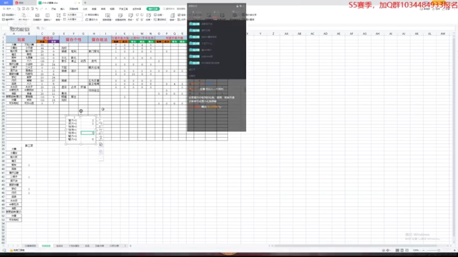
Task: Open the add picture dropdown
Action: pyautogui.click(x=9, y=15)
